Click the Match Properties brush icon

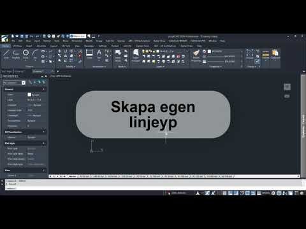(x=196, y=55)
